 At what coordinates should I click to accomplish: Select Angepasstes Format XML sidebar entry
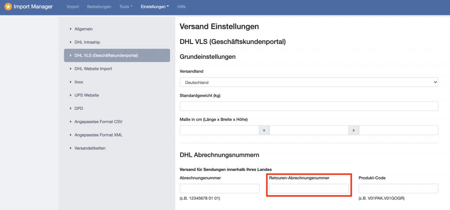(98, 135)
